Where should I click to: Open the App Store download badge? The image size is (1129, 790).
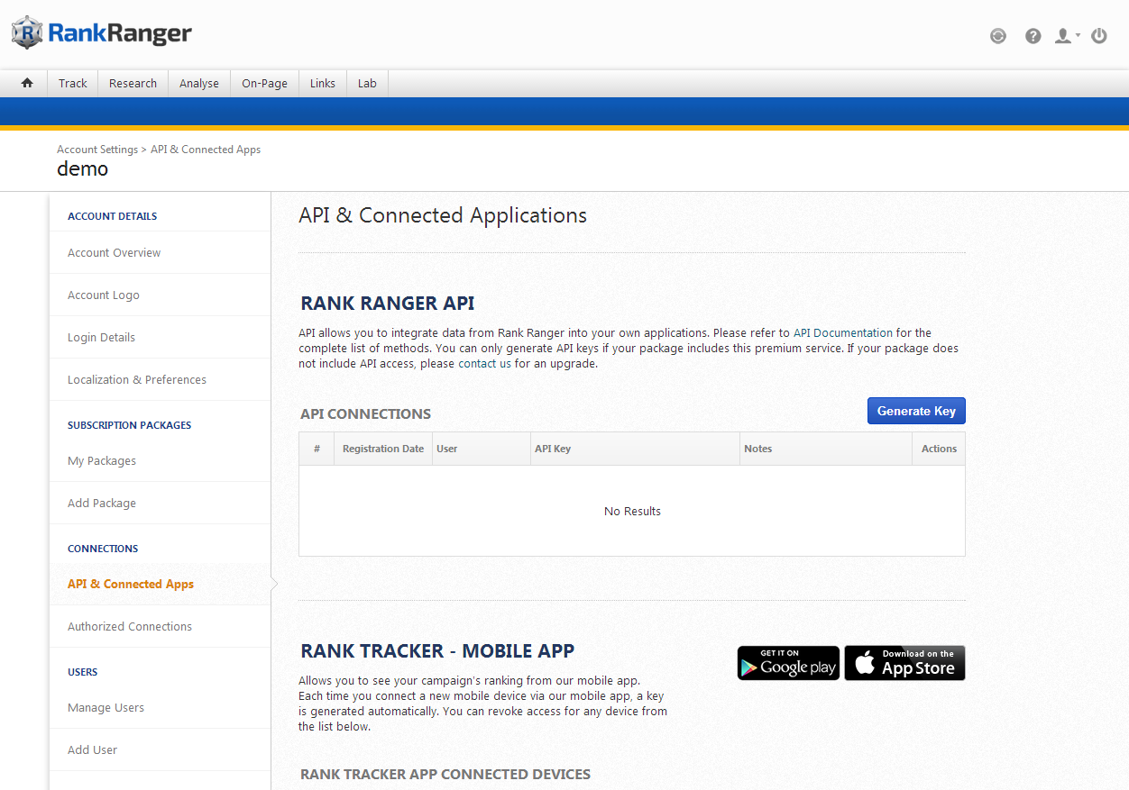click(904, 663)
